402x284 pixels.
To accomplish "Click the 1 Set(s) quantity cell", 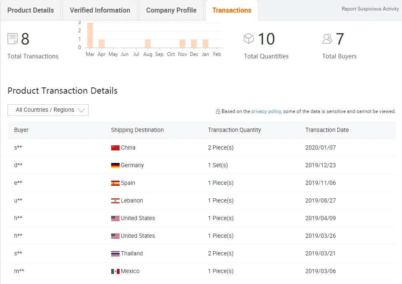I will click(x=218, y=166).
